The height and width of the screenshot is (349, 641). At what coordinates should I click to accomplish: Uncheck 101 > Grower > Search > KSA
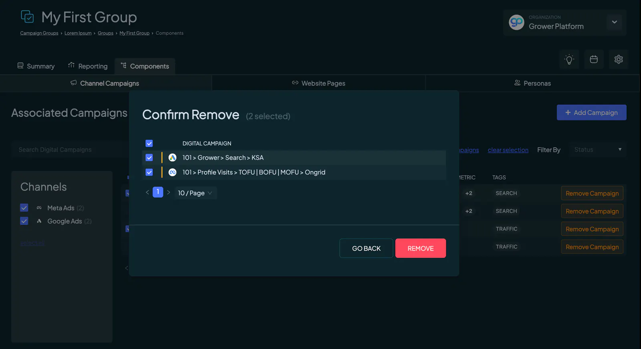[149, 158]
